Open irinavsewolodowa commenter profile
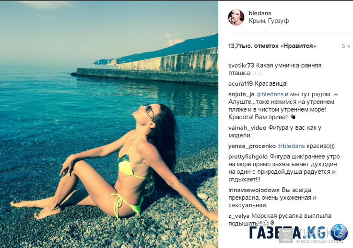 [x=254, y=190]
